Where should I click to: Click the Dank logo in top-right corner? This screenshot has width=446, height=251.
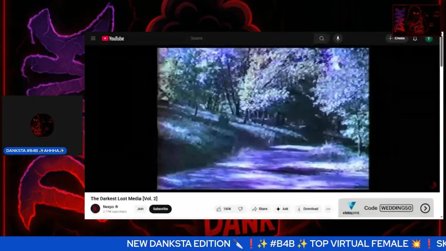(x=417, y=20)
